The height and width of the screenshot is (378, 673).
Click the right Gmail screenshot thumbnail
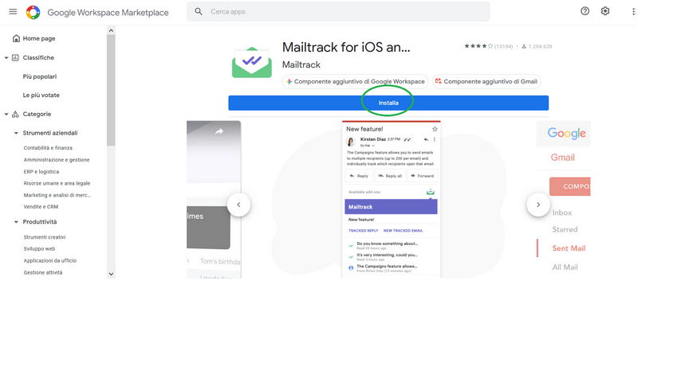[x=563, y=200]
